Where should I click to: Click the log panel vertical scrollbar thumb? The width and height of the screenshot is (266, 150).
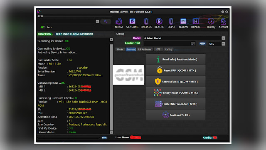tap(111, 87)
